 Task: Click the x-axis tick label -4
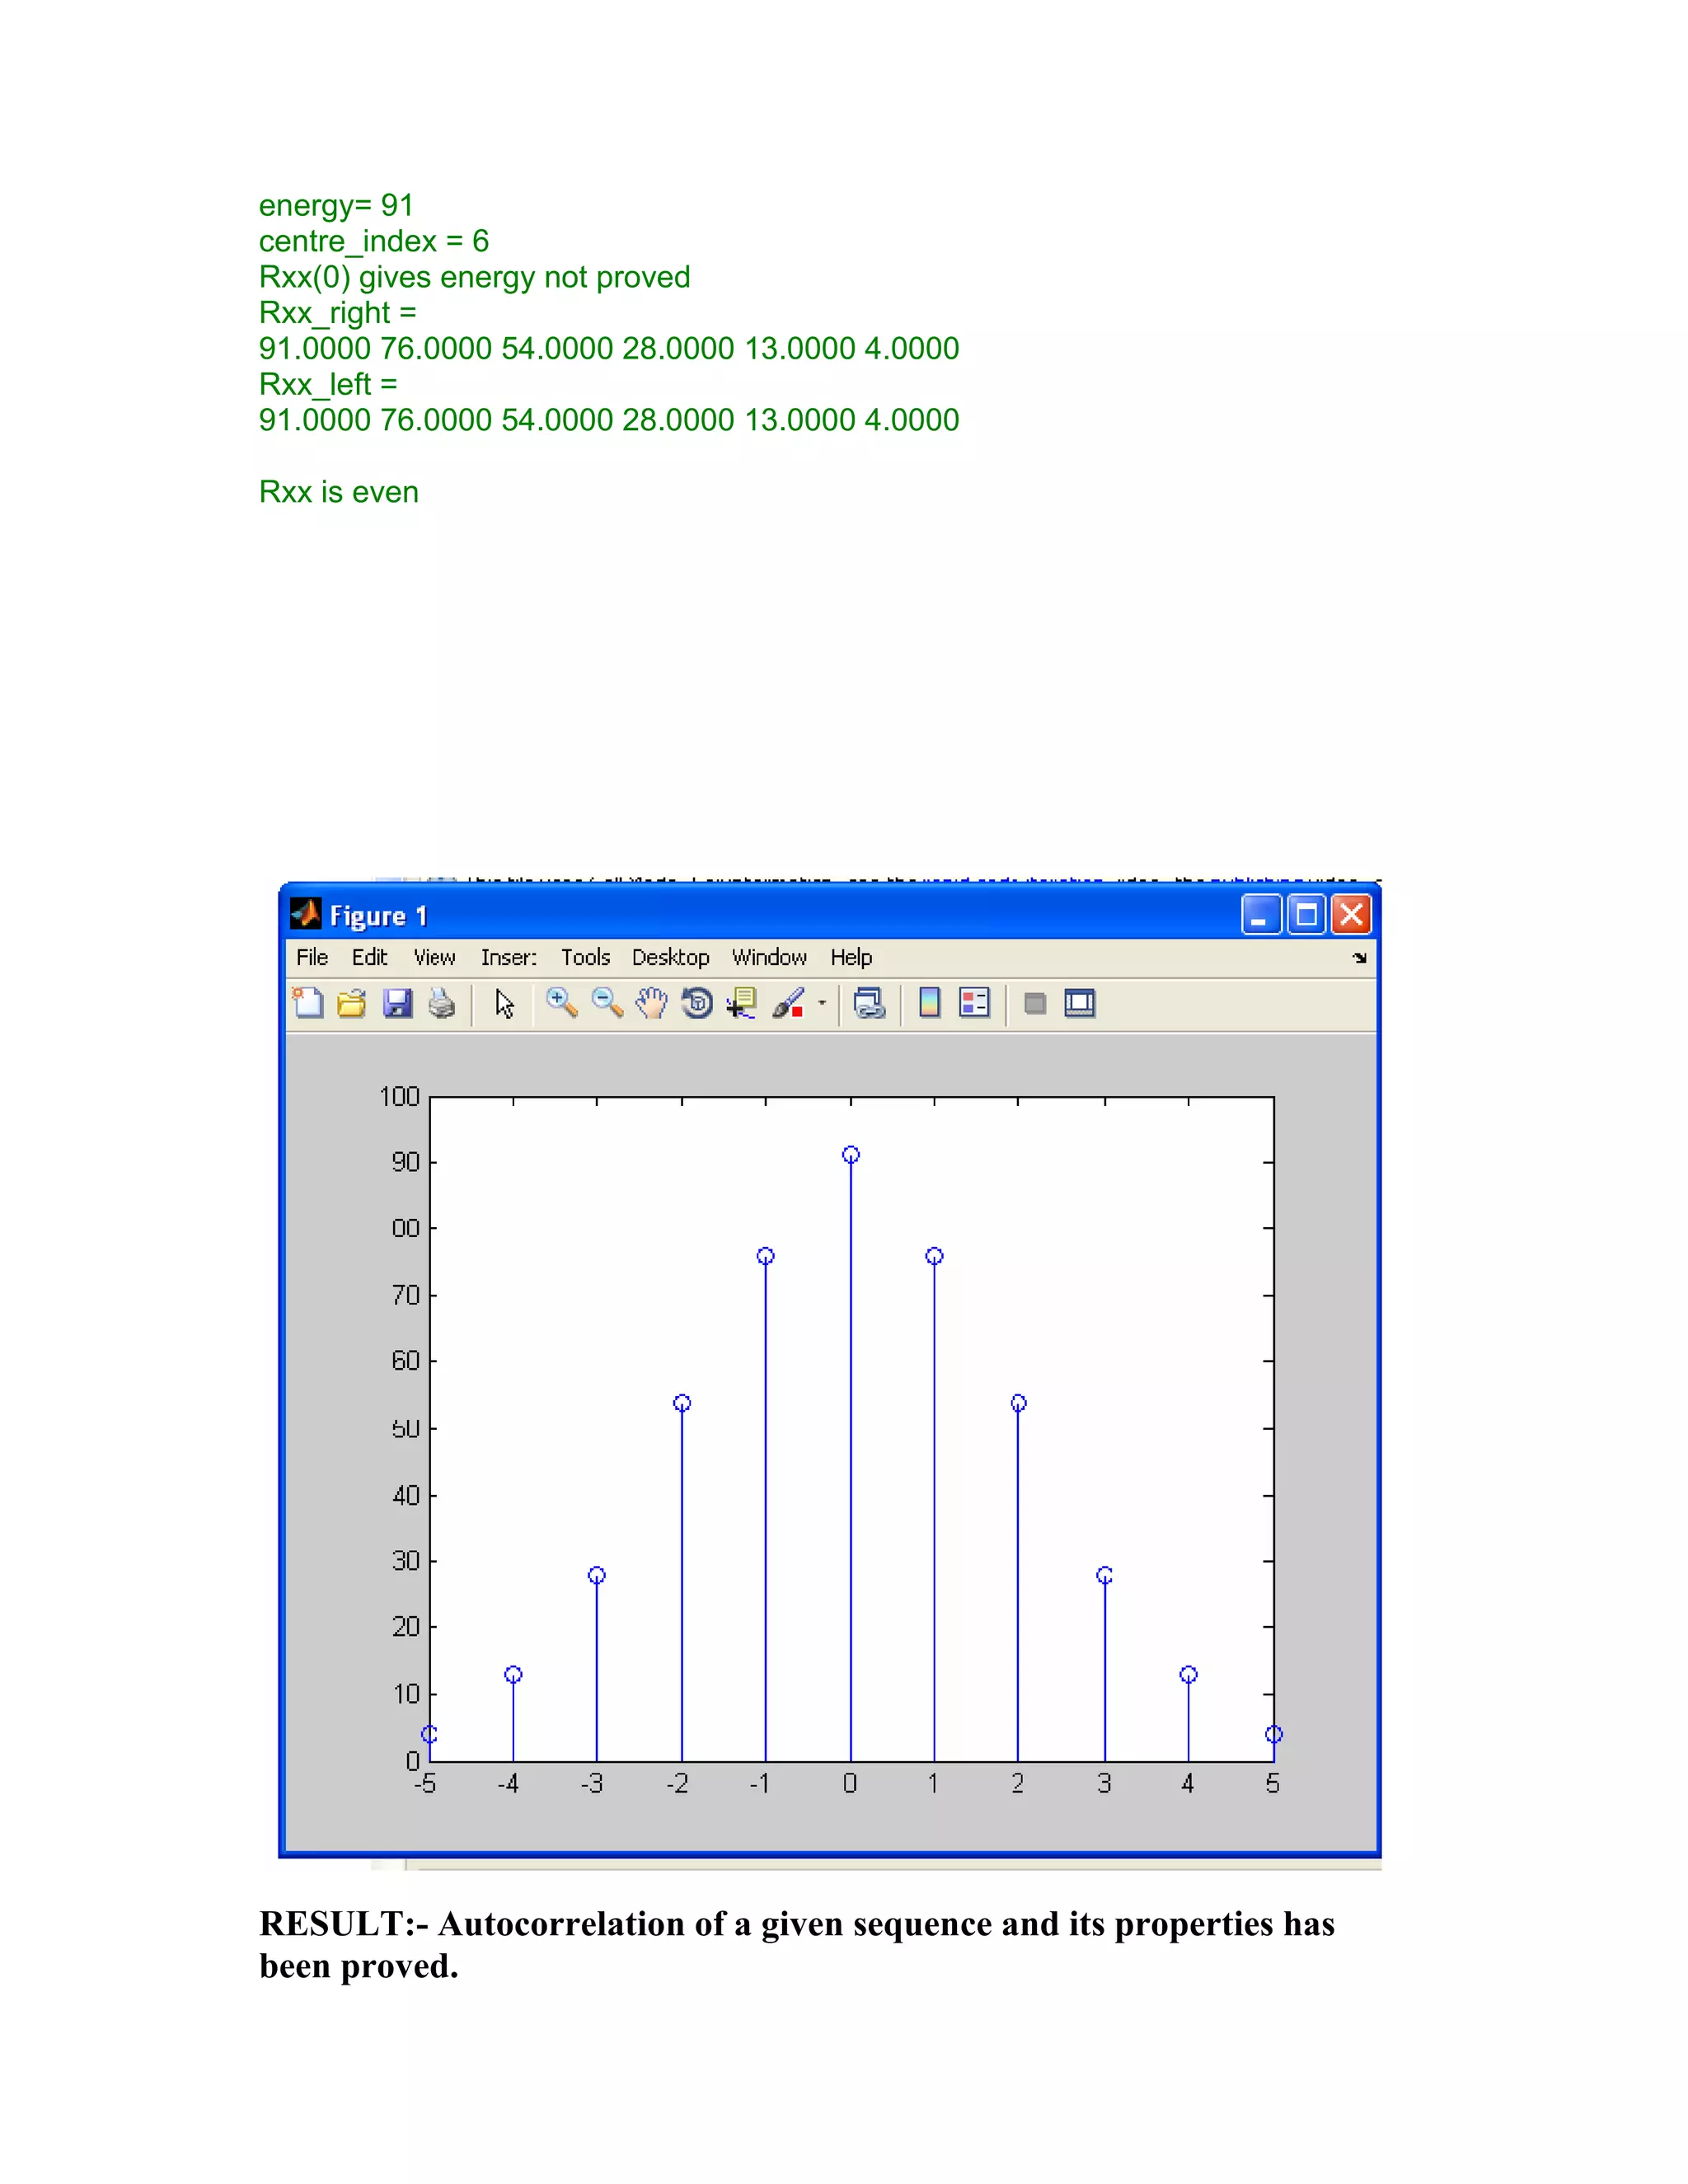[x=508, y=1784]
